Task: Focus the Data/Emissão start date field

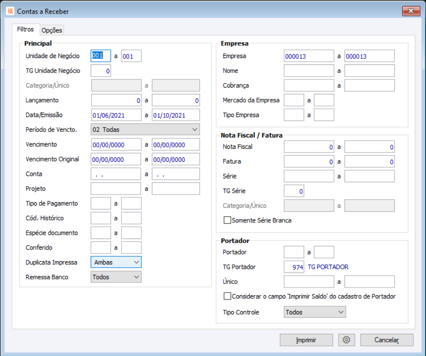Action: coord(116,115)
